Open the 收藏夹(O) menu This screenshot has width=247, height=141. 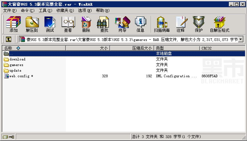click(65, 11)
